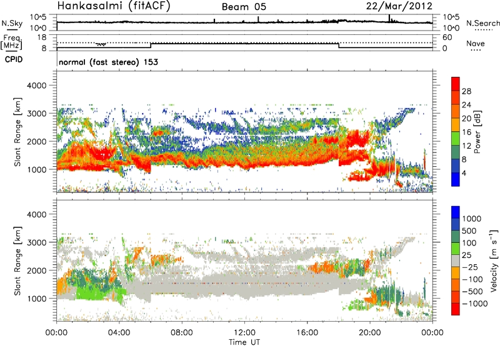The image size is (500, 346).
Task: Click the 2000 tick of the velocity panel
Action: point(37,270)
